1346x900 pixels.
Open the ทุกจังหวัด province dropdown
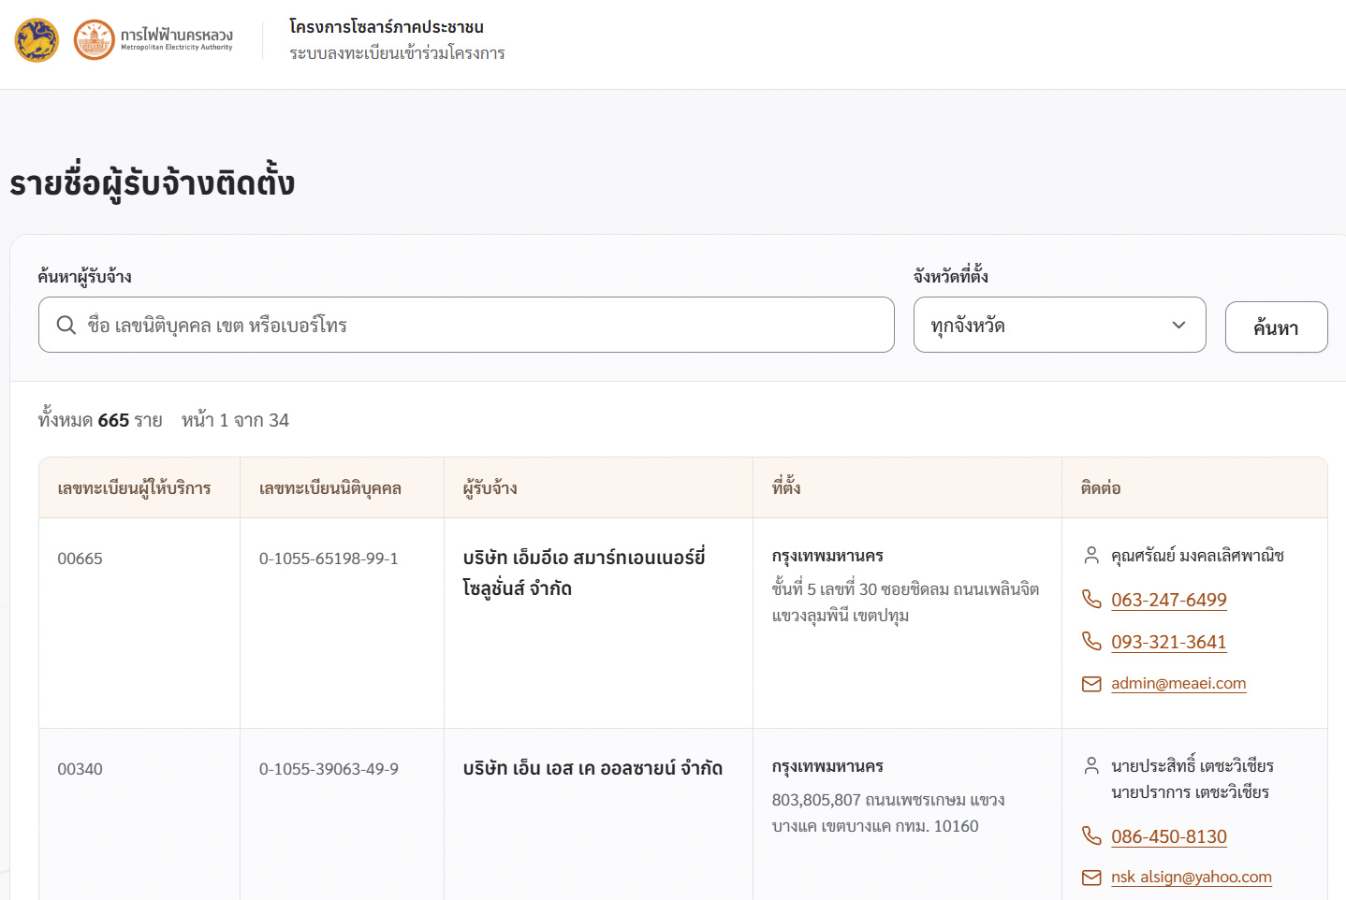tap(1060, 325)
